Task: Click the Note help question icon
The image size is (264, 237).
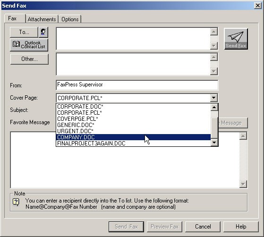Action: click(16, 202)
